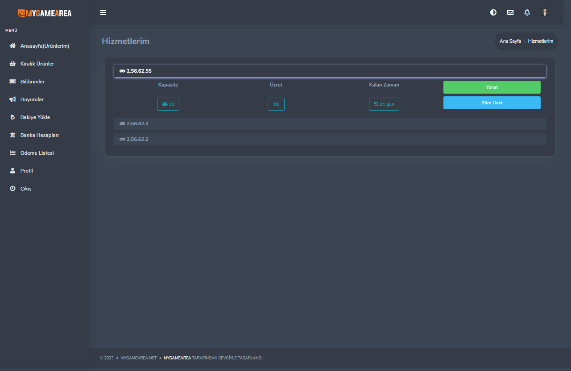Go to Kiralık Ürünler menu item
Screen dimensions: 571x371
coord(37,64)
